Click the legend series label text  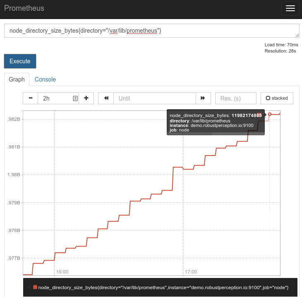[x=163, y=287]
